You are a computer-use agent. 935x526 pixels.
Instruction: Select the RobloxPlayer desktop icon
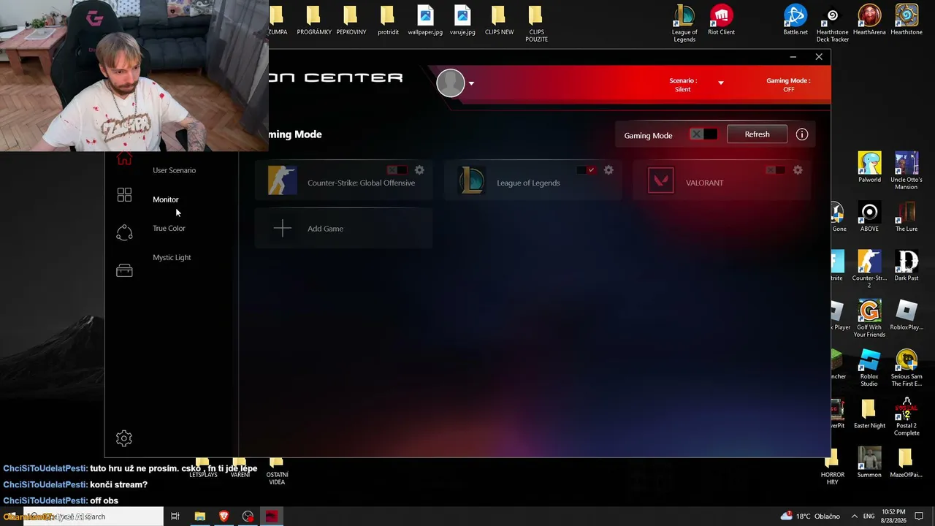(x=907, y=315)
